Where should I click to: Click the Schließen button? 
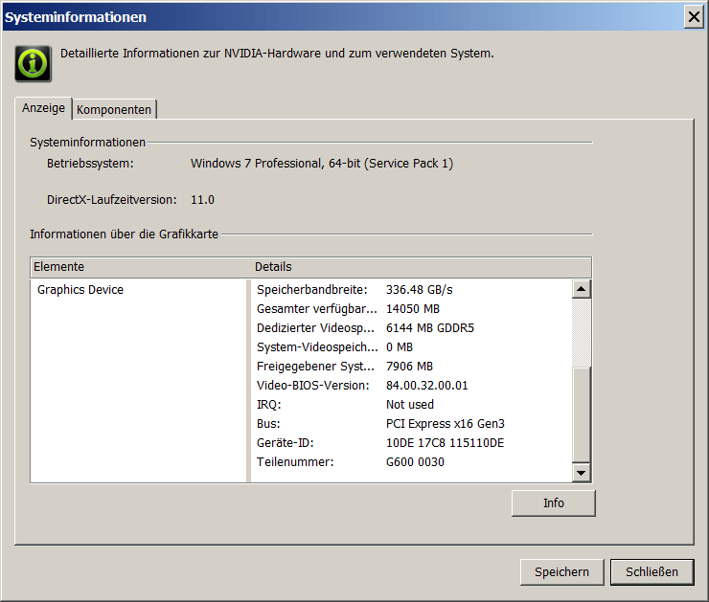tap(652, 572)
